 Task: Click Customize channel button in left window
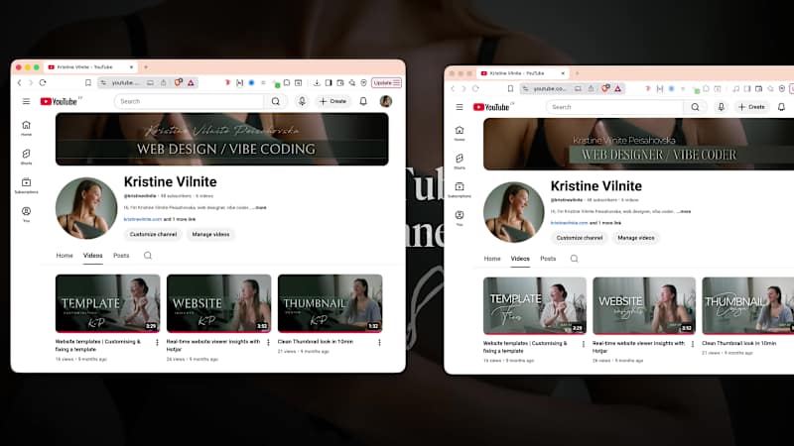pos(154,235)
